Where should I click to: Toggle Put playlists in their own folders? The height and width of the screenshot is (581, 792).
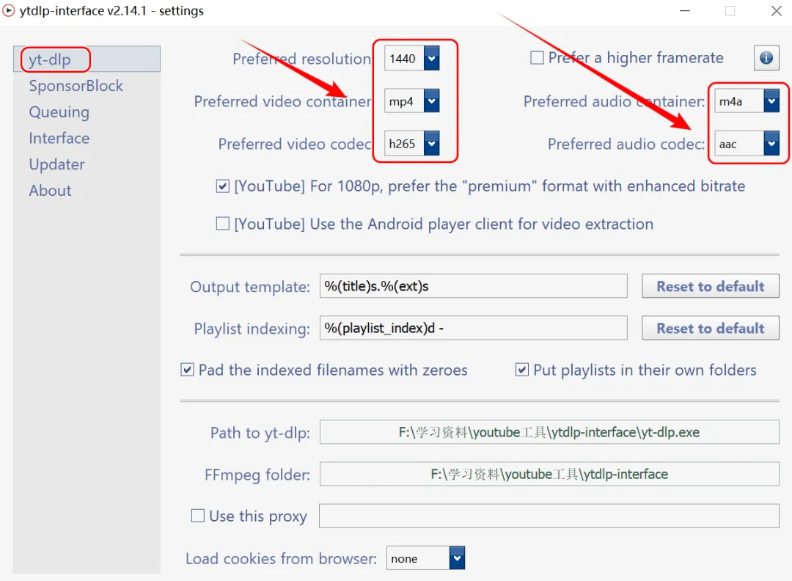pyautogui.click(x=522, y=370)
